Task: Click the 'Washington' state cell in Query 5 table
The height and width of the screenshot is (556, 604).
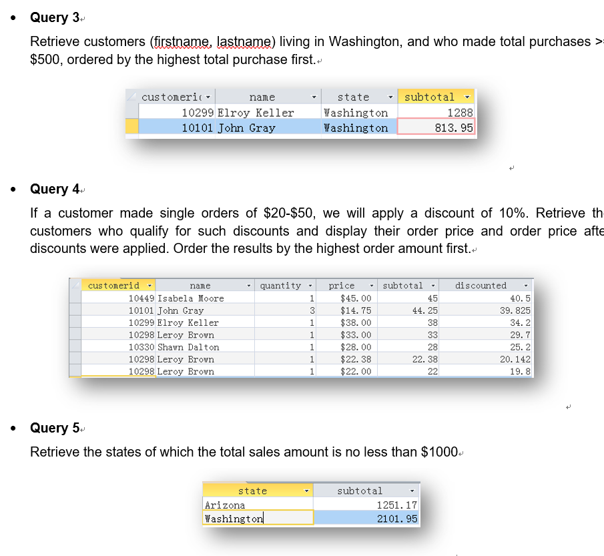Action: 258,518
